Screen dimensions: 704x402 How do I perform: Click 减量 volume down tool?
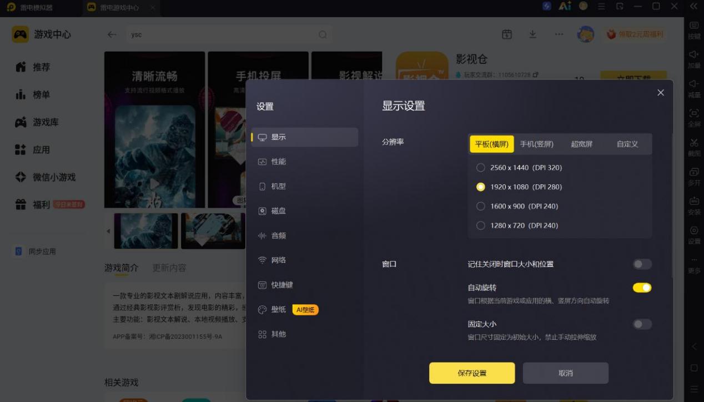694,88
